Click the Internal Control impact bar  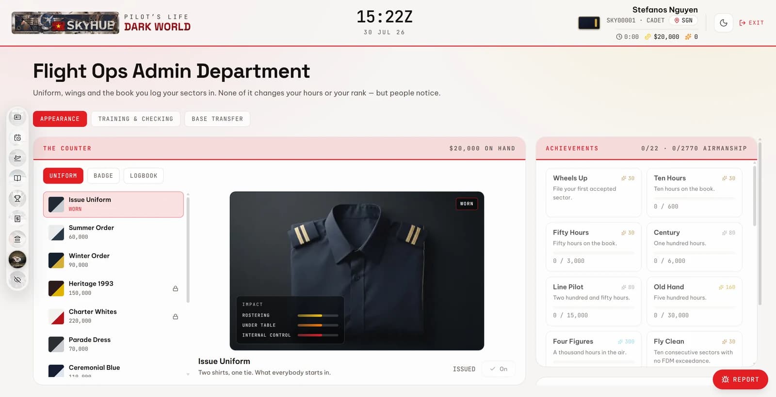click(318, 335)
